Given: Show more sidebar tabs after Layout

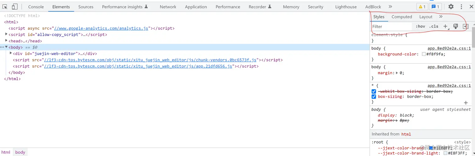Looking at the screenshot, I should coord(441,17).
